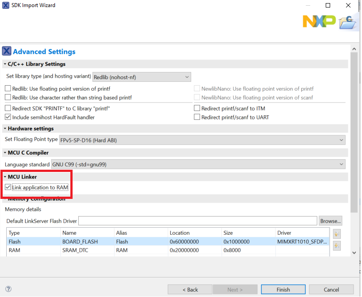Click the NXP logo in the header
The height and width of the screenshot is (297, 362).
click(319, 21)
